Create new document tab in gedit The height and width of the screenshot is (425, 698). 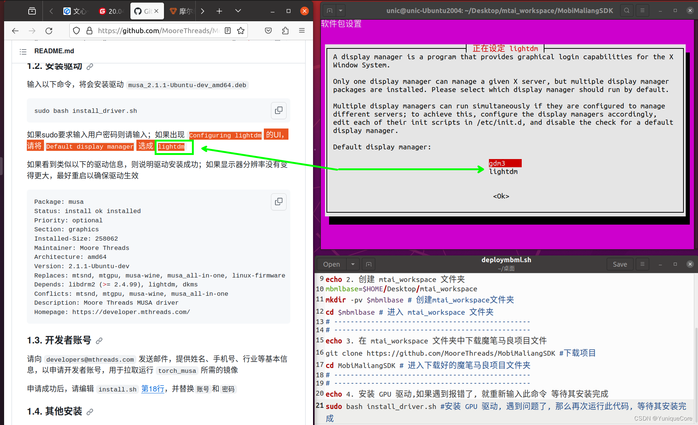[369, 264]
